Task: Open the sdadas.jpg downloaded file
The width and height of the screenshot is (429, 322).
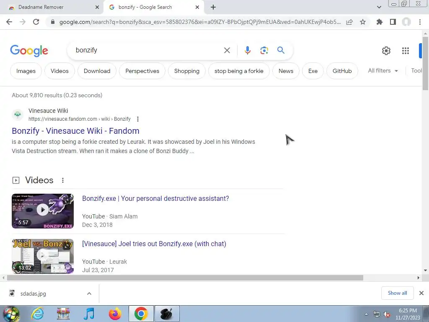Action: click(x=33, y=293)
